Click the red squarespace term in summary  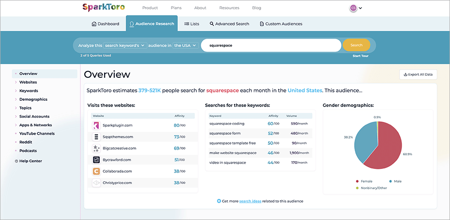tap(222, 91)
